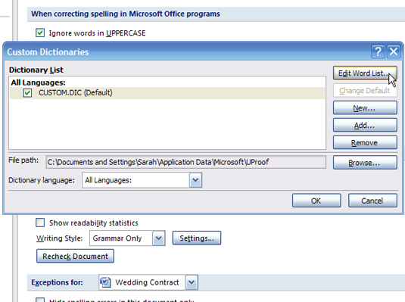Expand the Writing Style dropdown
The height and width of the screenshot is (302, 405).
click(x=158, y=238)
